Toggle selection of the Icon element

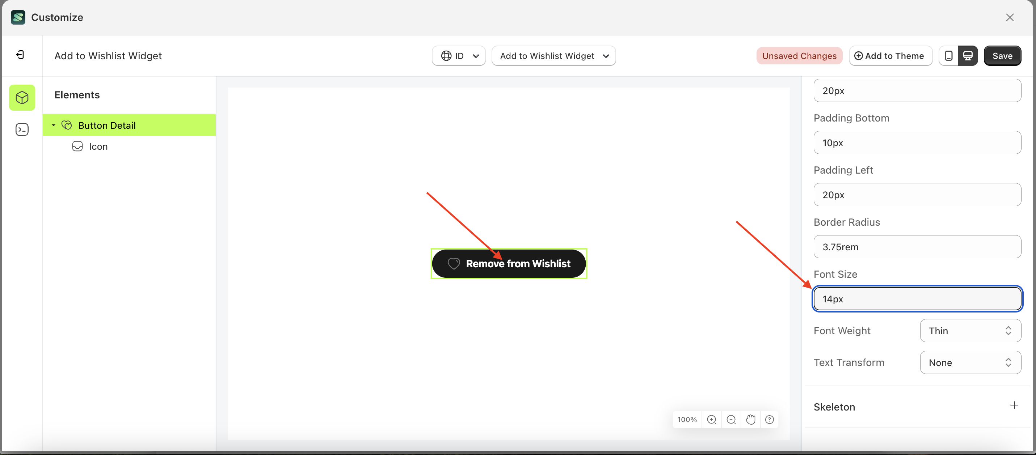(98, 146)
